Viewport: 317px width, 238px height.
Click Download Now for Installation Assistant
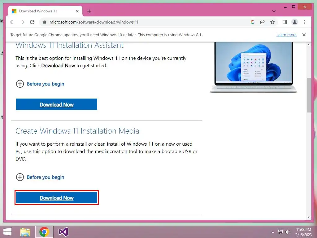(x=57, y=104)
